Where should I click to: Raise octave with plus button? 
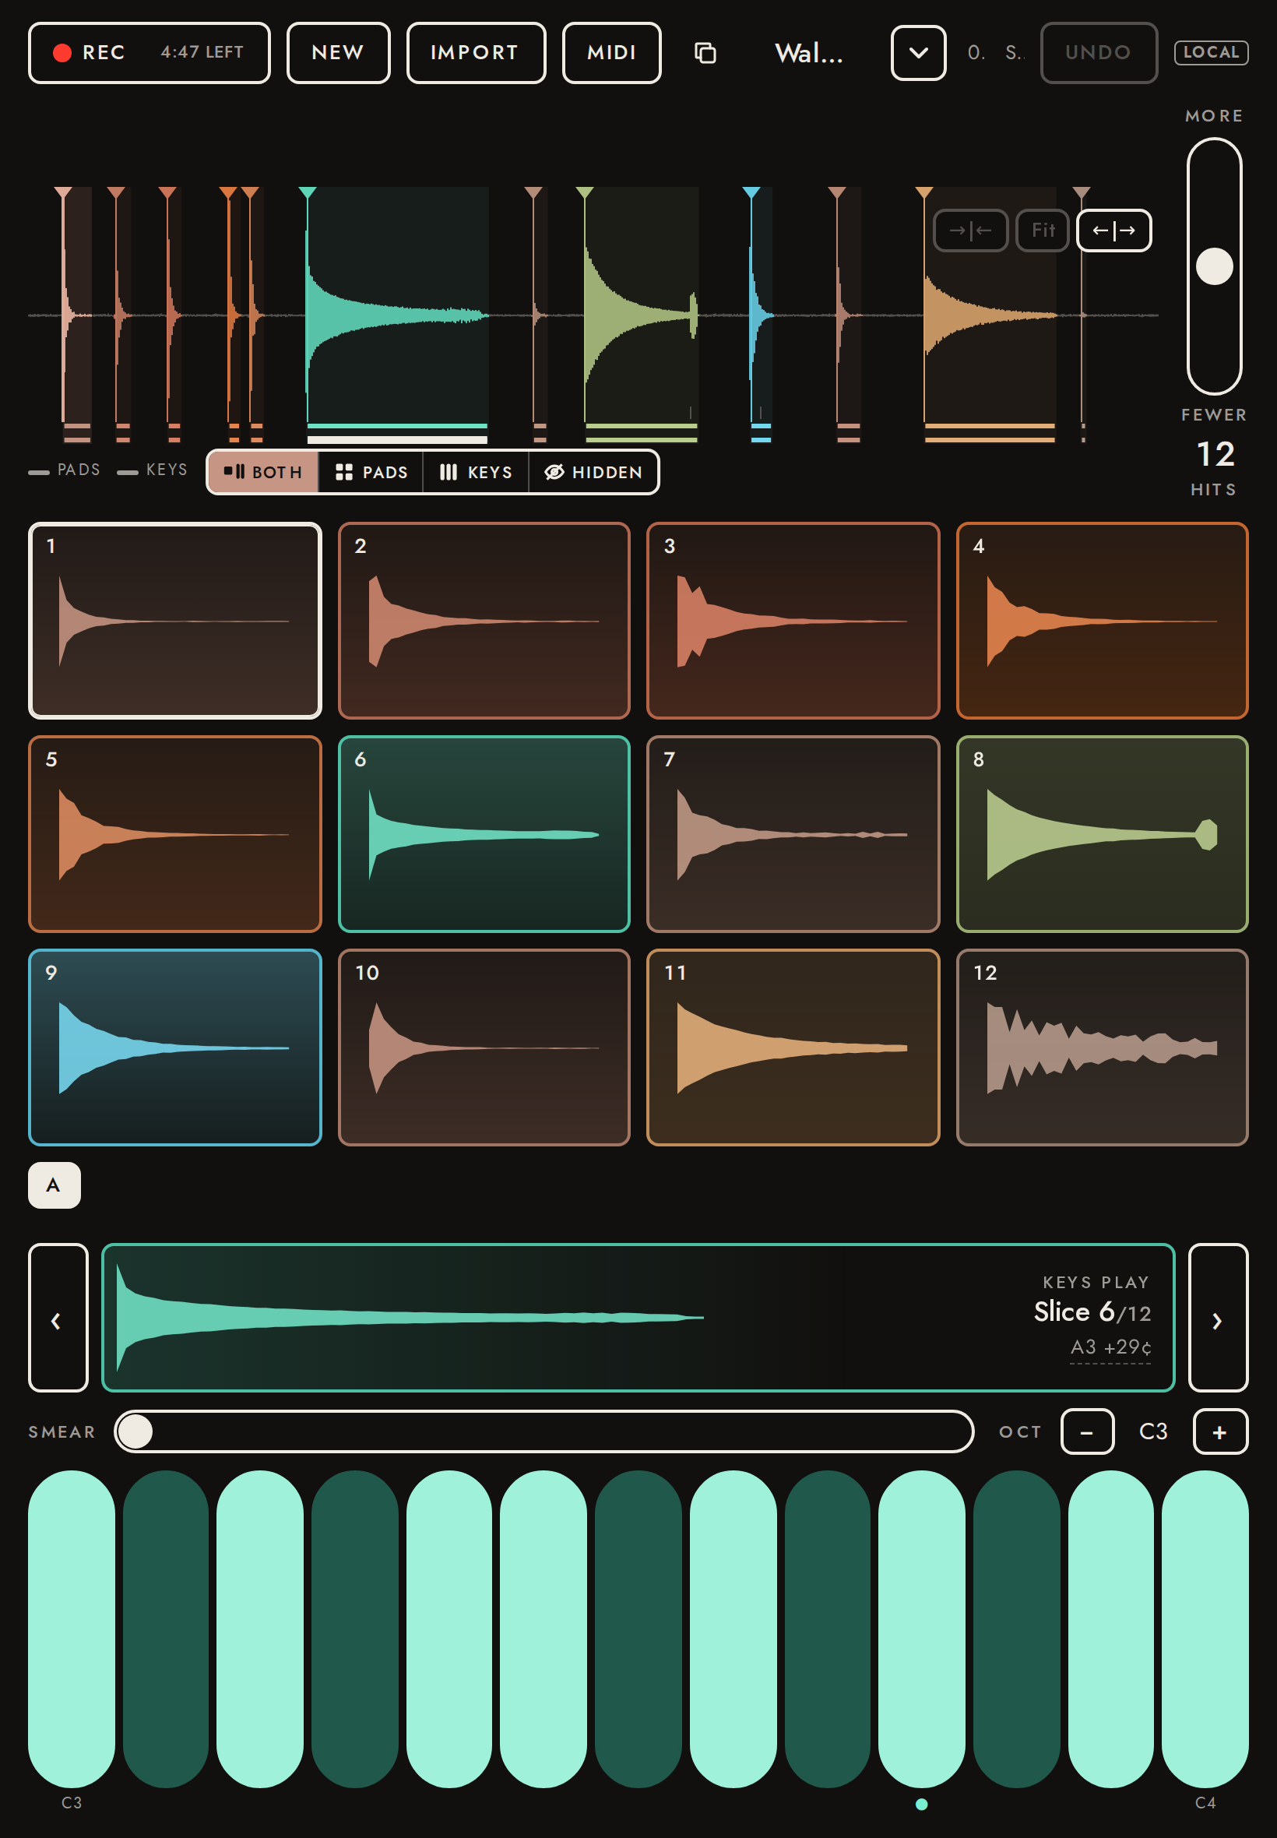point(1220,1431)
